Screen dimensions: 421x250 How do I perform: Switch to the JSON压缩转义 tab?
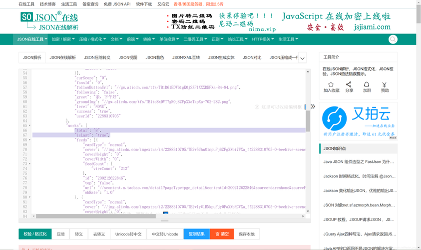(x=97, y=57)
